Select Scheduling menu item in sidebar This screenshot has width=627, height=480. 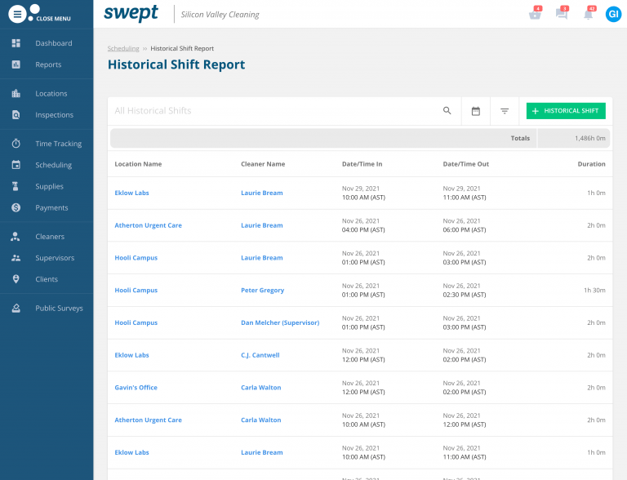click(x=54, y=165)
